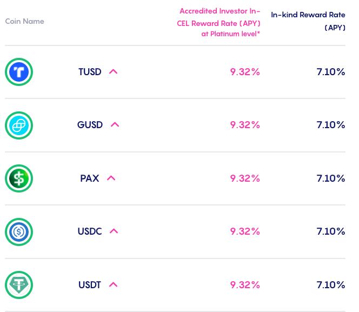
Task: Click the USDC coin icon
Action: (19, 232)
